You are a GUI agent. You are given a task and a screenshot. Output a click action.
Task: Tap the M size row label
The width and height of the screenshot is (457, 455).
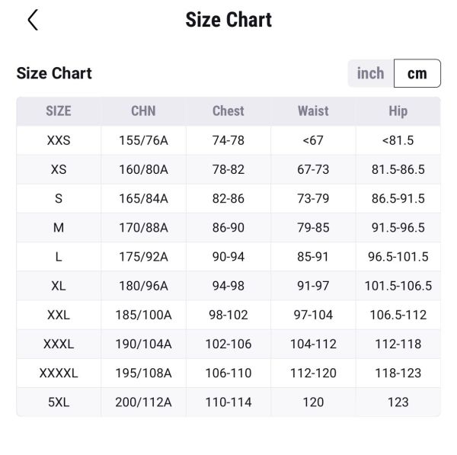[59, 227]
